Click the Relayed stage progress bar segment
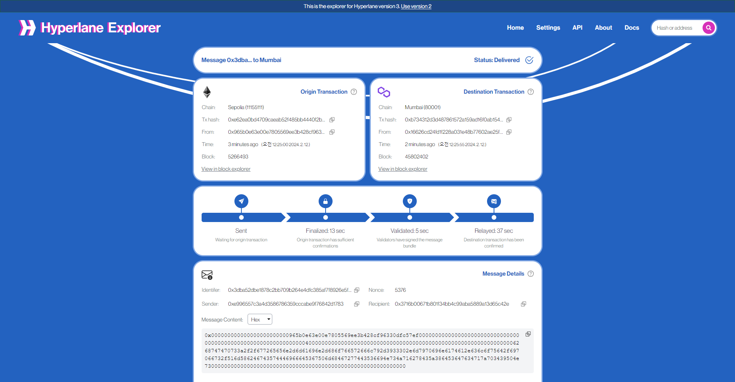The height and width of the screenshot is (382, 735). click(x=494, y=217)
